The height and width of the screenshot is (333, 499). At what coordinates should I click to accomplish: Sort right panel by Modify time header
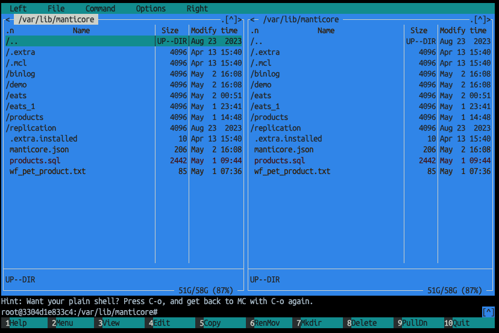point(463,31)
